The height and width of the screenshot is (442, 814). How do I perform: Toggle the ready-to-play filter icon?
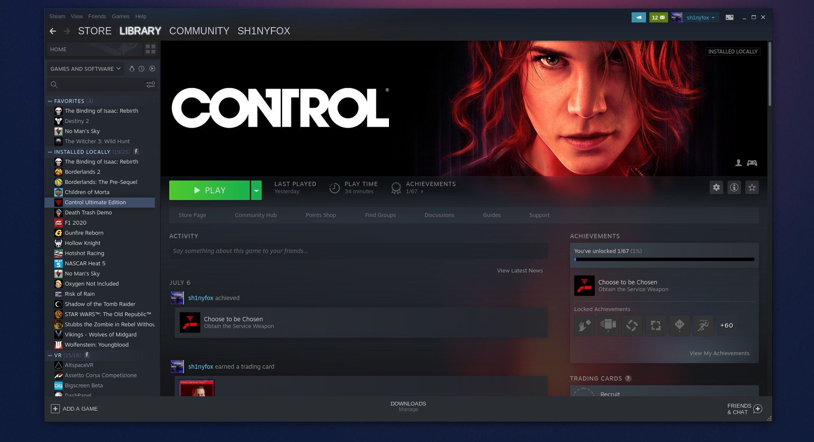152,69
